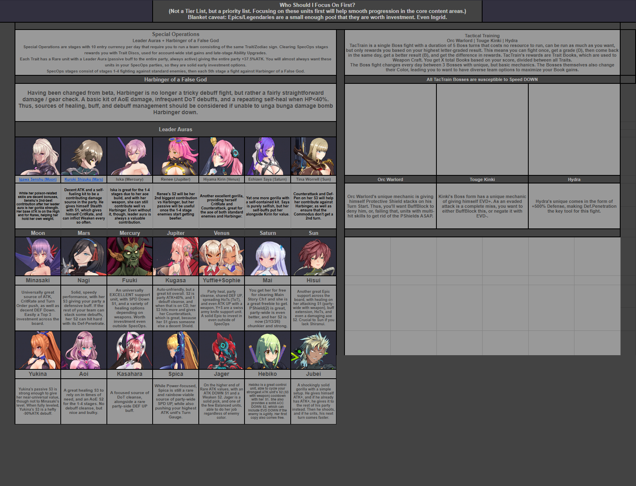This screenshot has height=486, width=636.
Task: Select the Echizen Saya (Saturn) label
Action: pos(268,179)
